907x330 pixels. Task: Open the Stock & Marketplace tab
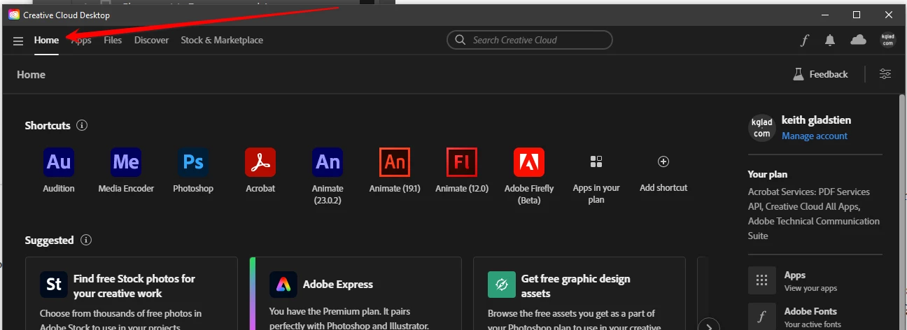coord(222,41)
